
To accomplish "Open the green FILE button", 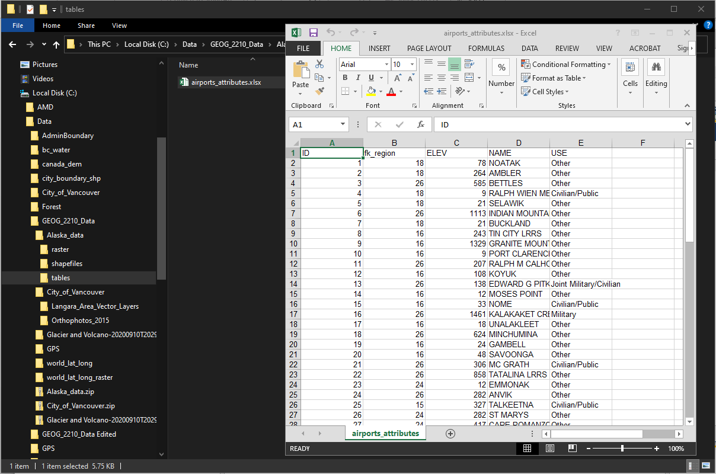I will click(x=303, y=49).
